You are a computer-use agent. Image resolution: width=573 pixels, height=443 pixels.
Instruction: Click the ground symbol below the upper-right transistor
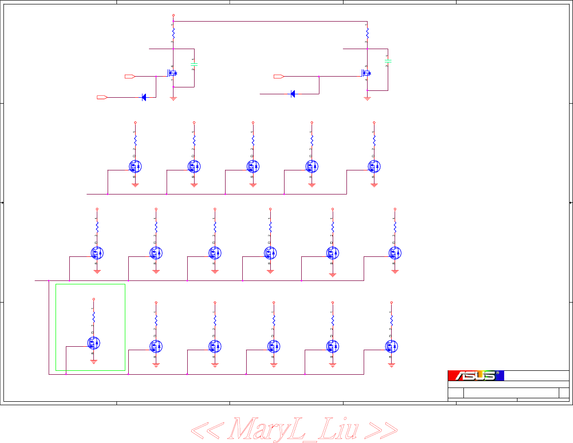coord(367,99)
